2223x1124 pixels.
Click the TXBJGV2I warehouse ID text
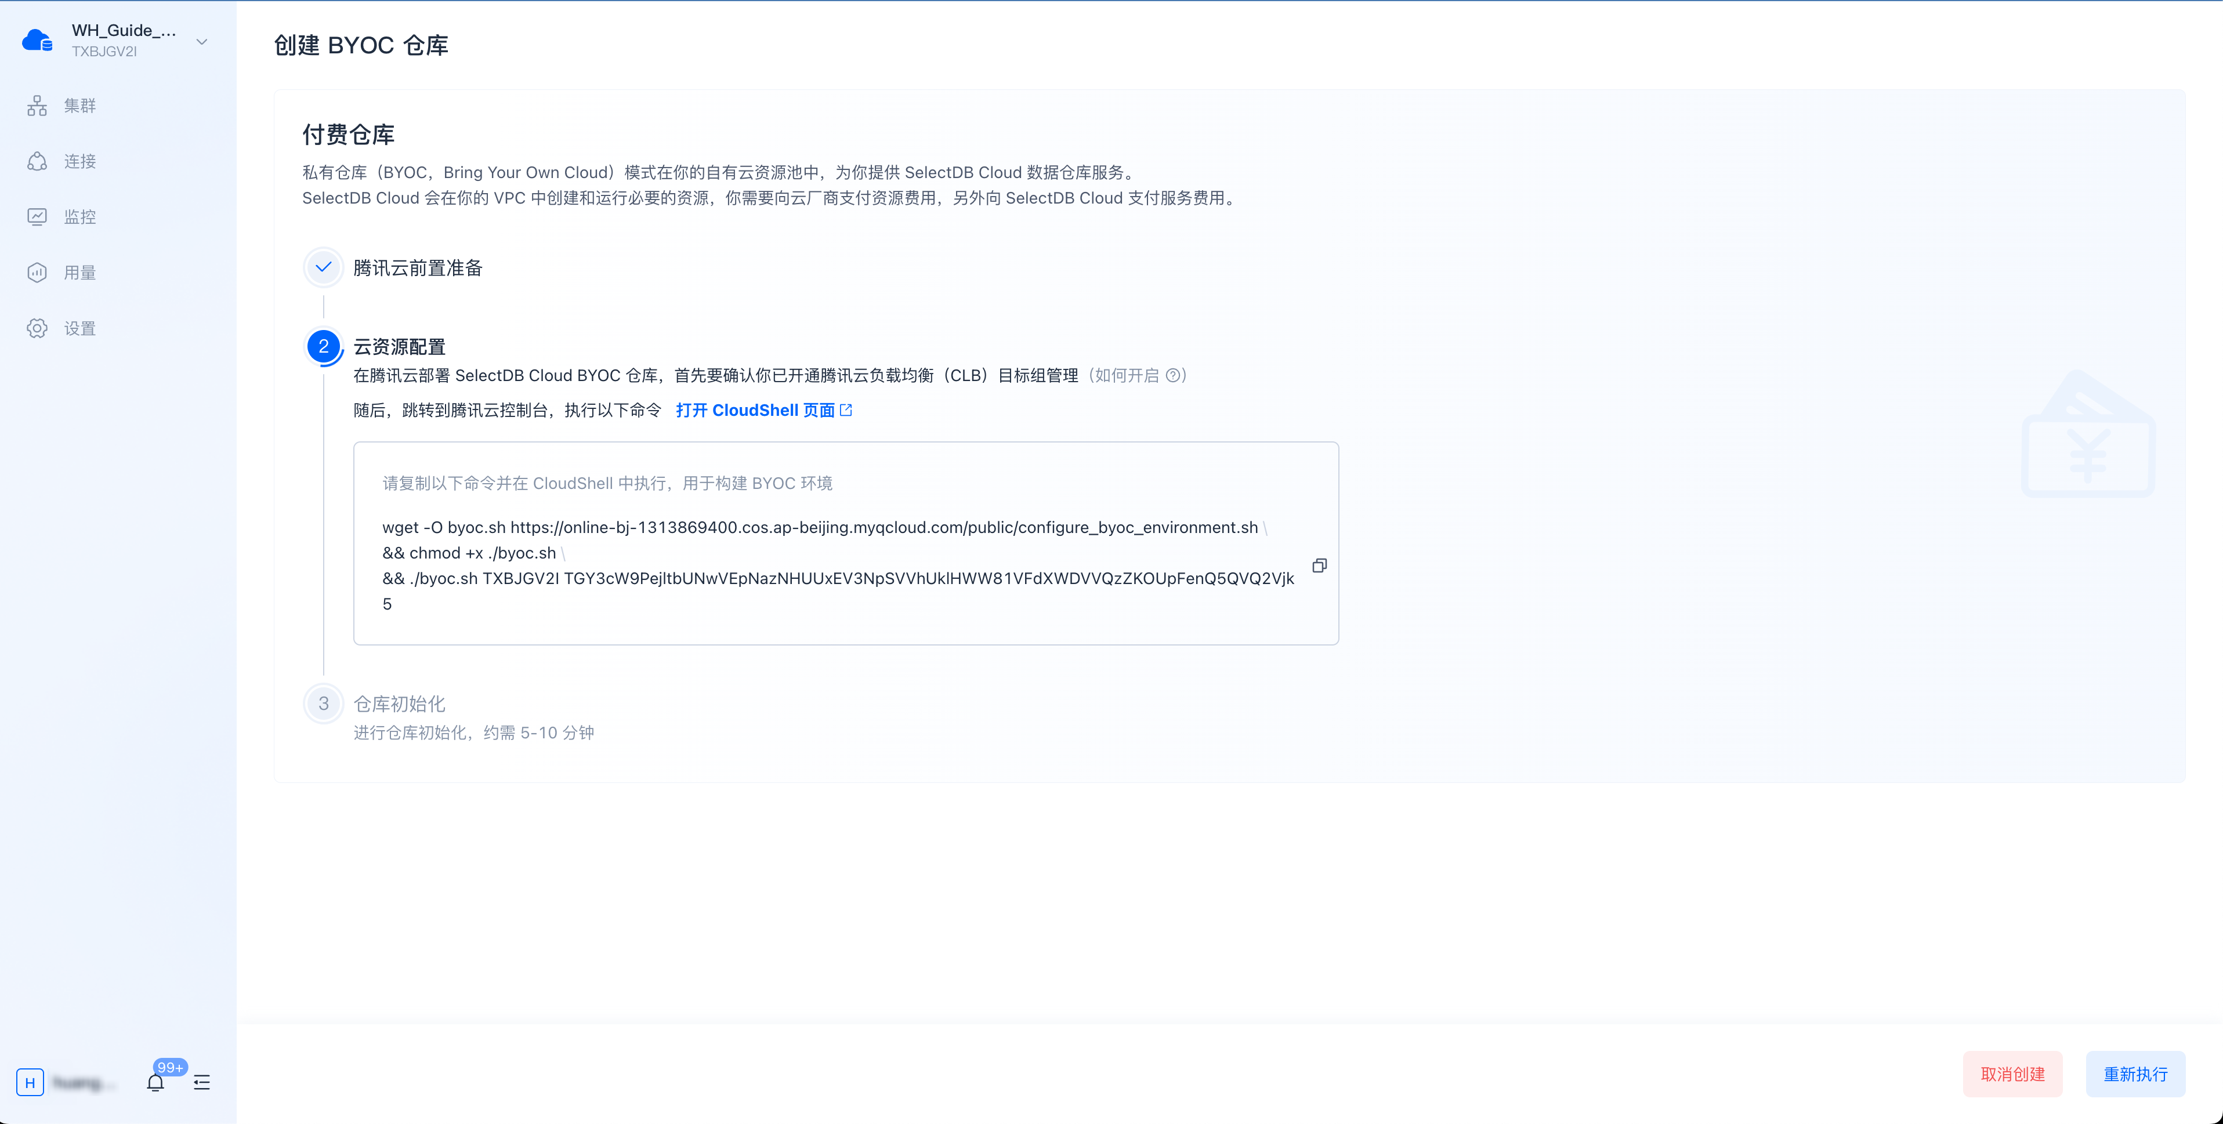pos(104,52)
